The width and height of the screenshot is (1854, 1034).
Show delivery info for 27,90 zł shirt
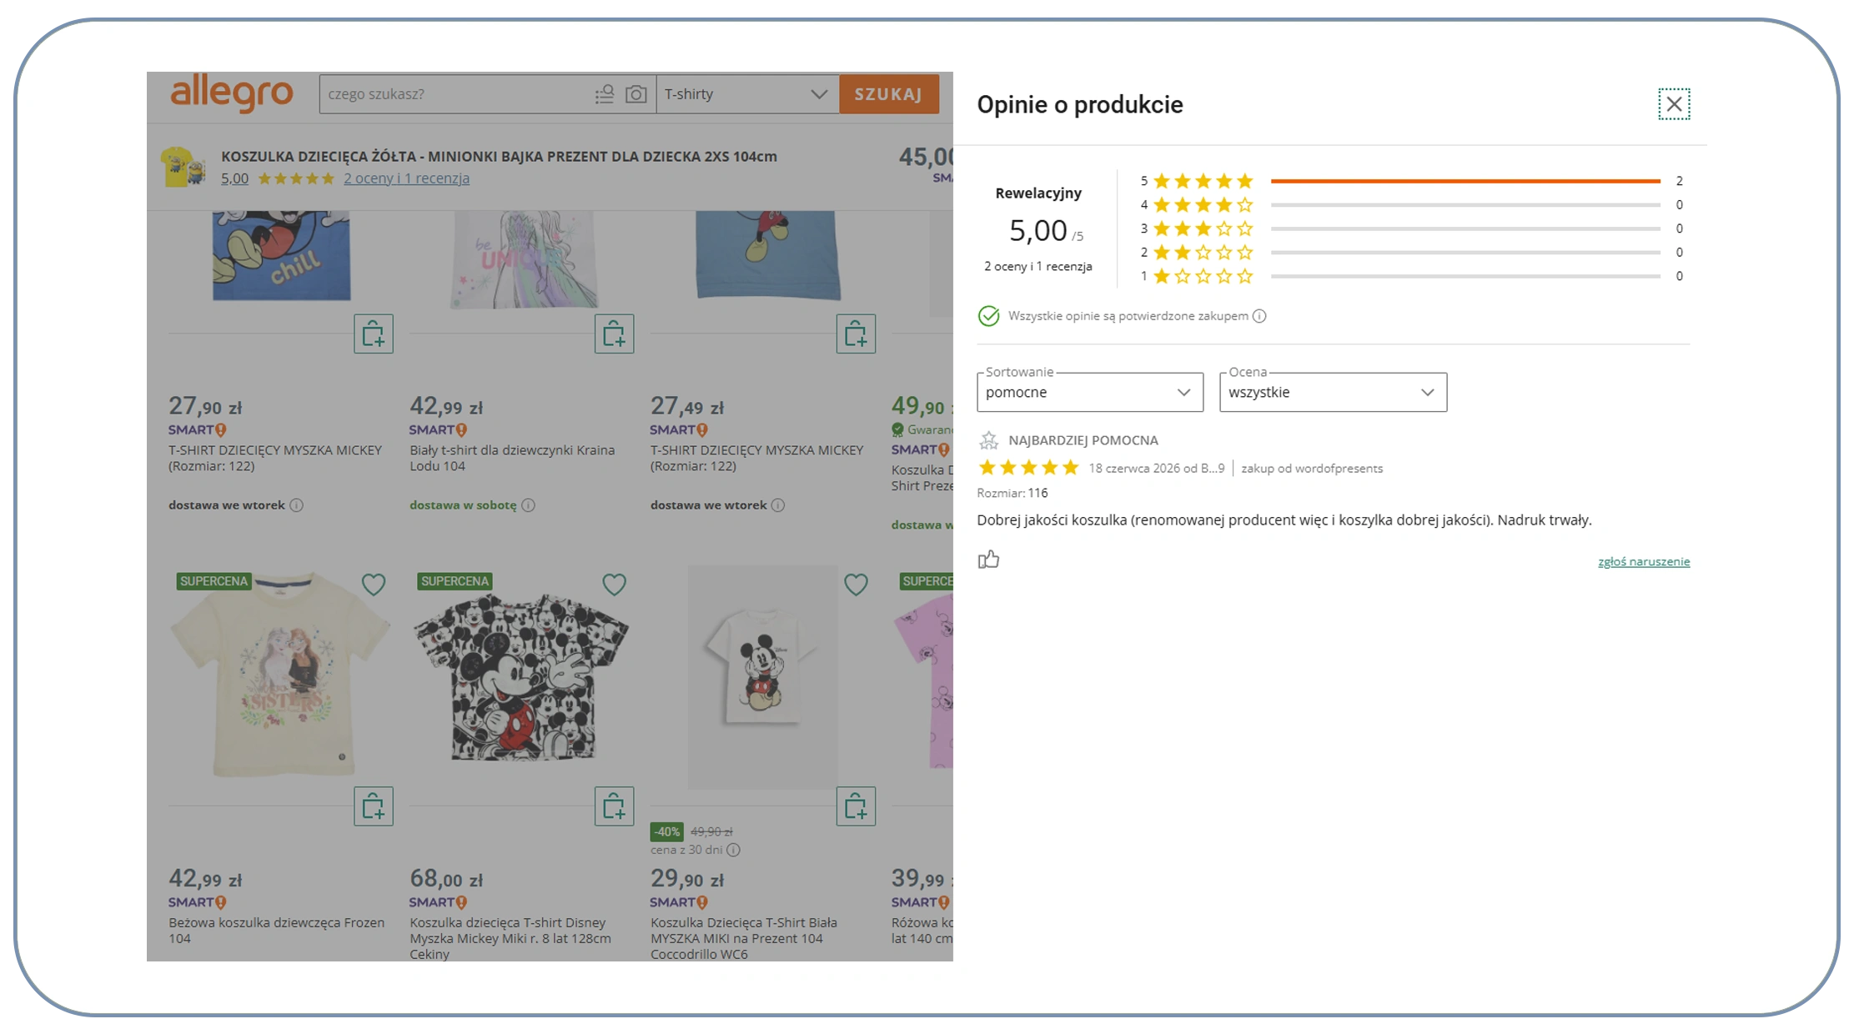296,505
